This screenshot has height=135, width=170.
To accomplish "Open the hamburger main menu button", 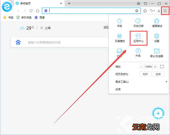I will click(x=165, y=11).
